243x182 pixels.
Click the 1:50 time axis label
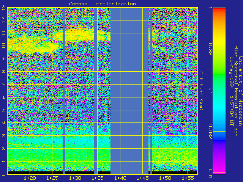click(165, 178)
